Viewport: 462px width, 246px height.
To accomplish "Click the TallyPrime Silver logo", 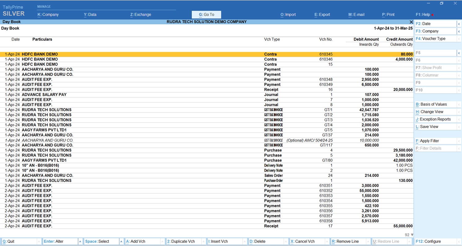I will pos(13,11).
